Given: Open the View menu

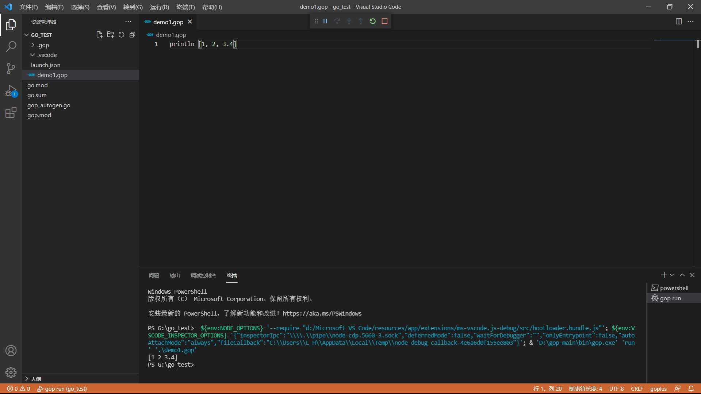Looking at the screenshot, I should (106, 7).
